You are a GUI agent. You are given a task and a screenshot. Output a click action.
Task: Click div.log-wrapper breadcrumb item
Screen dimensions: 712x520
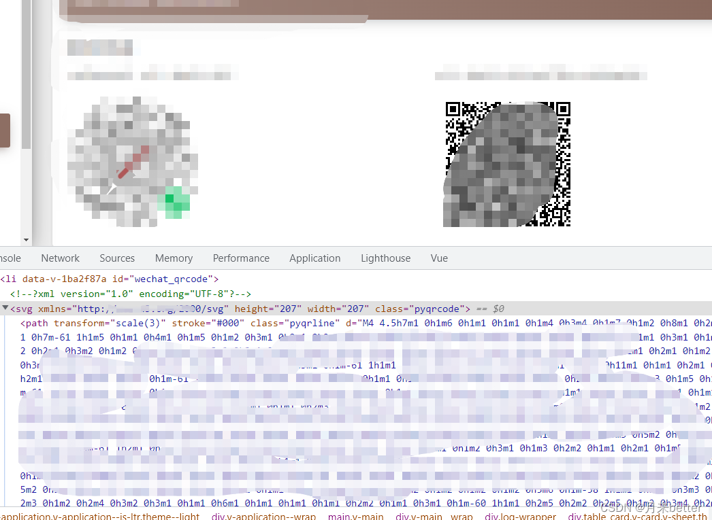pyautogui.click(x=520, y=516)
